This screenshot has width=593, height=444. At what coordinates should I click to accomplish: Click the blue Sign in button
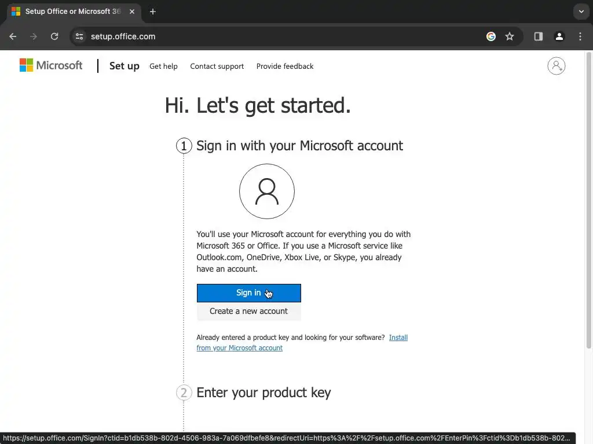tap(249, 293)
